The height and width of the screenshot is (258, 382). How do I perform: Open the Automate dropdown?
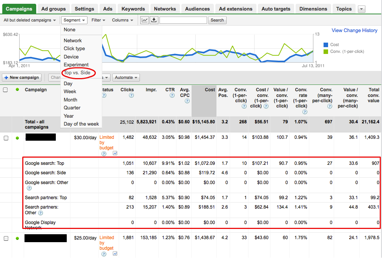(126, 77)
